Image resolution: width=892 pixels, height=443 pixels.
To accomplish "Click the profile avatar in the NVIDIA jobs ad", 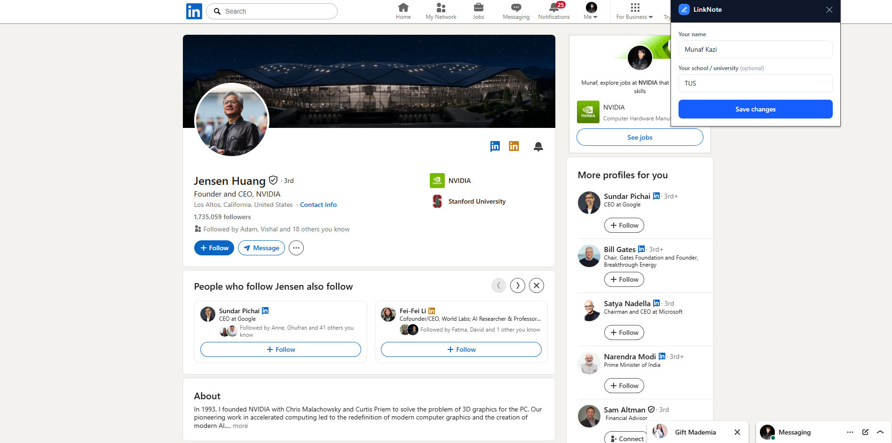I will (640, 58).
